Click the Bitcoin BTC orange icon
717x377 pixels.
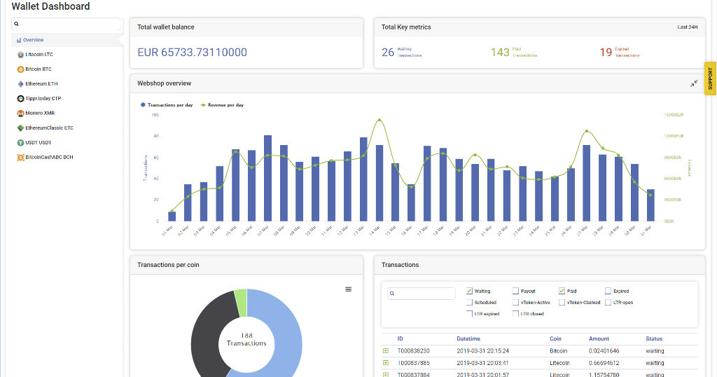20,69
